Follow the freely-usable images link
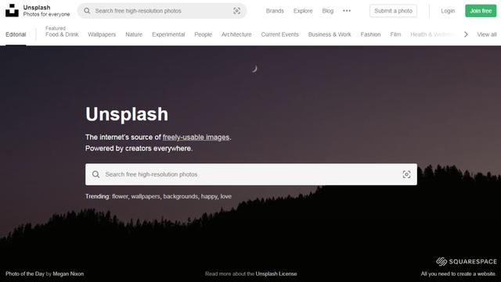 [196, 137]
